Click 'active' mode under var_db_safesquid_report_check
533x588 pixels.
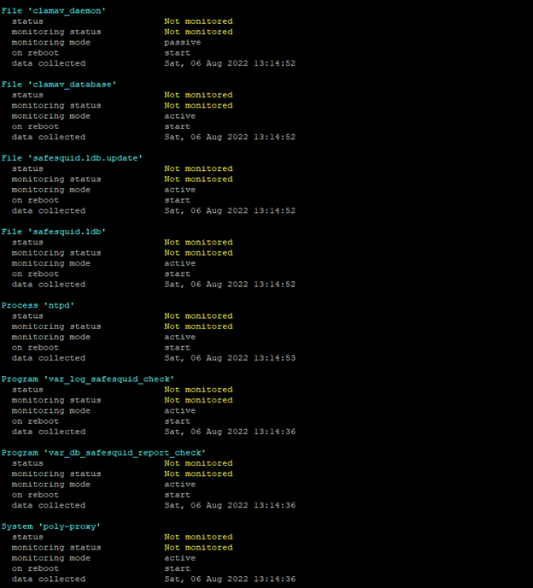click(179, 484)
